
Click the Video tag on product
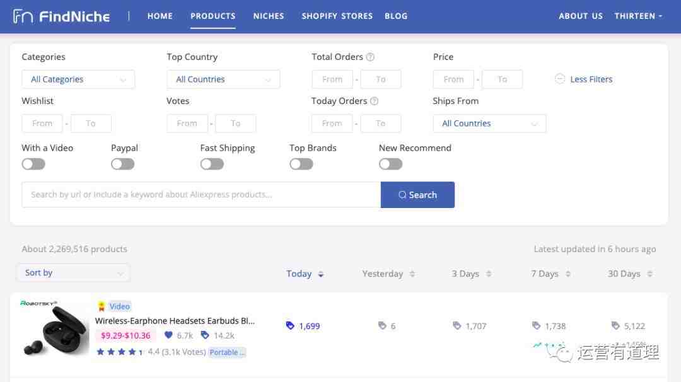pos(119,306)
